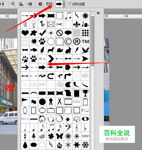This screenshot has height=150, width=142.
Task: Select the grid shape thumbnail
Action: (x=25, y=41)
